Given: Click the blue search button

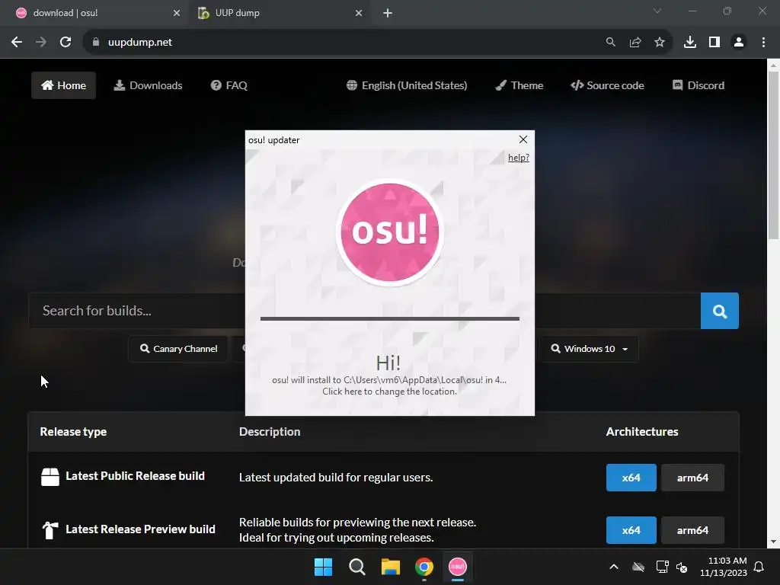Looking at the screenshot, I should click(719, 311).
